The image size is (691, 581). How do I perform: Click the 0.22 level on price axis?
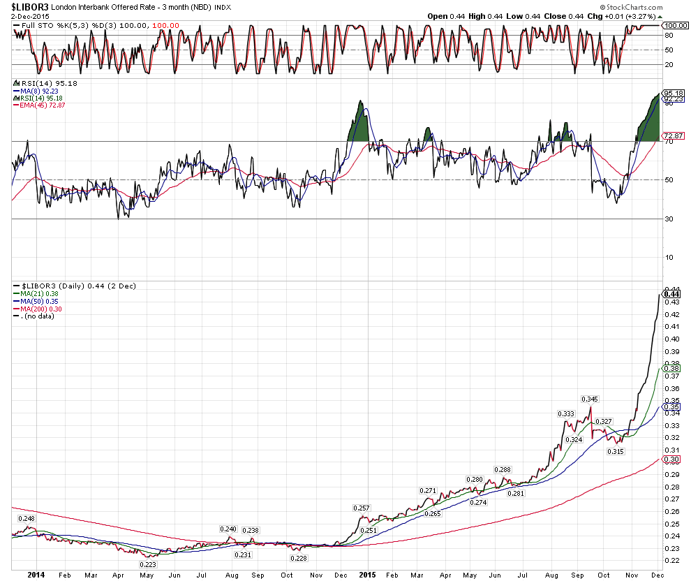672,561
